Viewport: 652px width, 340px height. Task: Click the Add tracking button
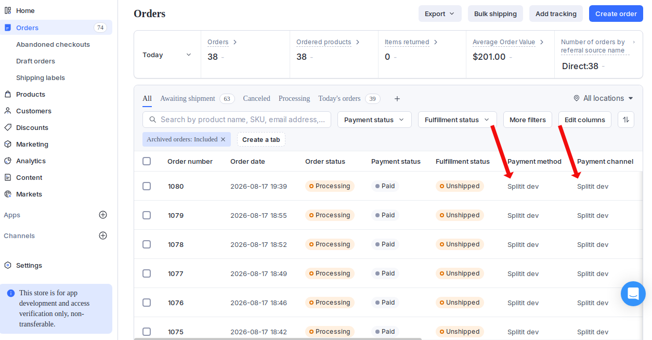pyautogui.click(x=556, y=14)
